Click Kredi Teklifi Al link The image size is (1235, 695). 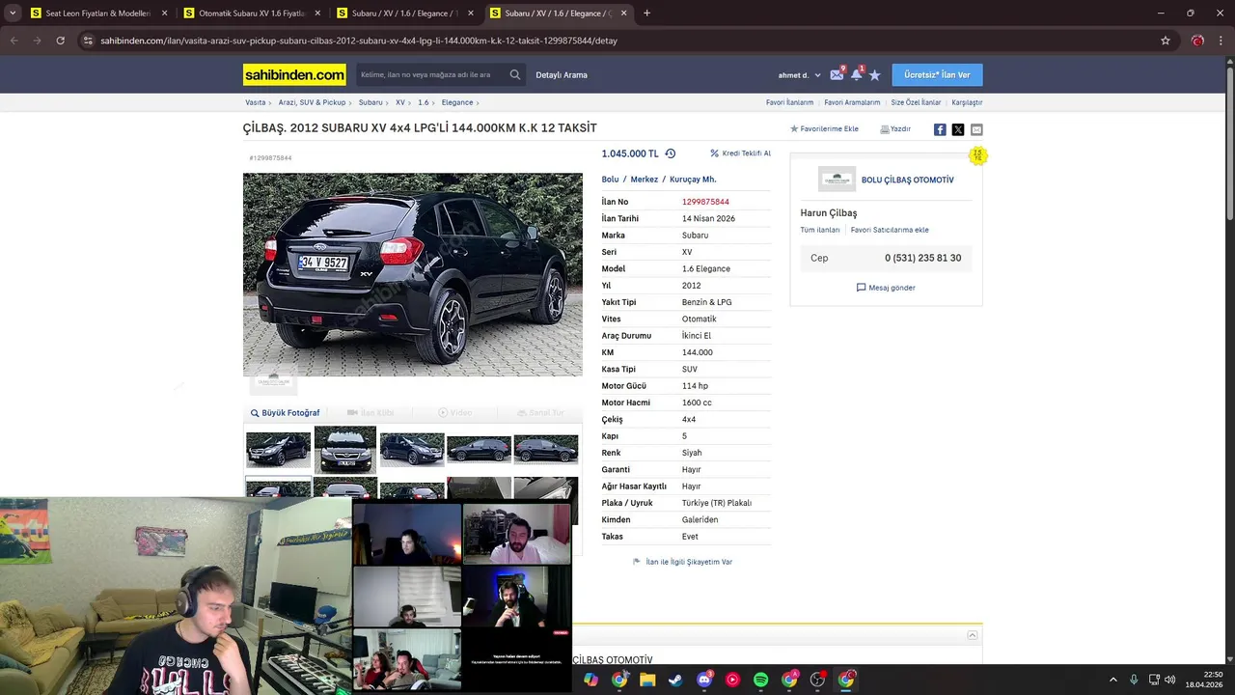click(740, 153)
